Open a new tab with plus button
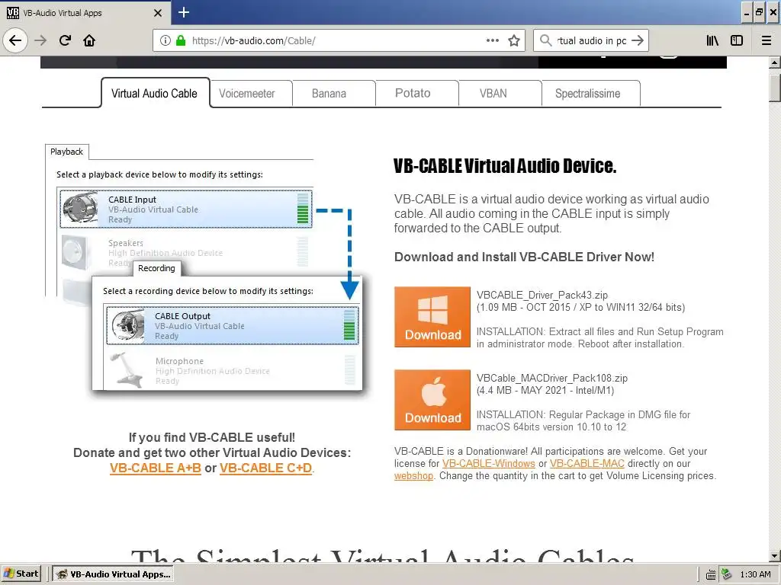Screen dimensions: 781x585 [184, 12]
